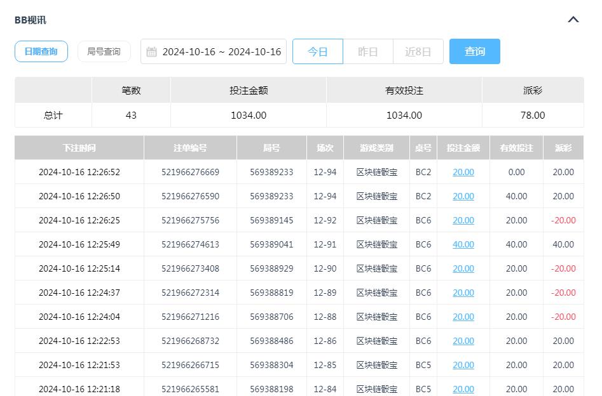Select the 总计 summary row
Viewport: 602px width, 396px height.
53,115
